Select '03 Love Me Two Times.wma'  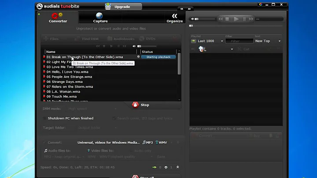click(x=70, y=67)
